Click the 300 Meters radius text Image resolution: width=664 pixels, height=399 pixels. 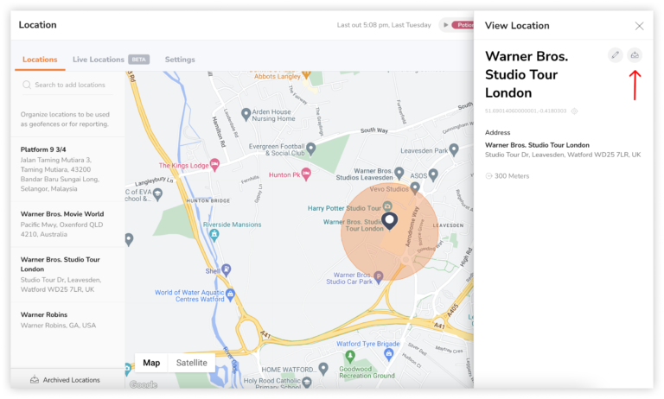(512, 176)
